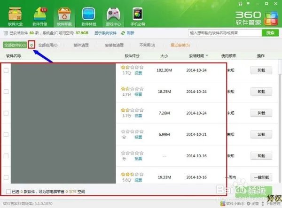Click the 2014-10-21 install date
Viewport: 282px width, 208px height.
point(196,134)
